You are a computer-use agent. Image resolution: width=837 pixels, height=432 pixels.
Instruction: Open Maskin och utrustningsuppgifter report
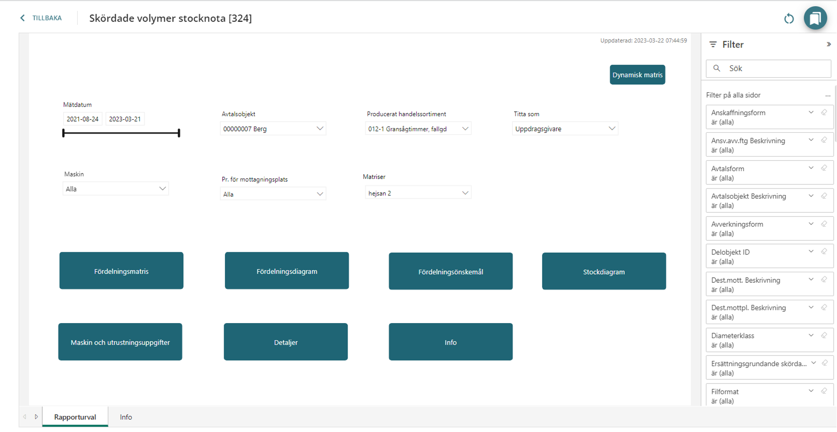120,342
